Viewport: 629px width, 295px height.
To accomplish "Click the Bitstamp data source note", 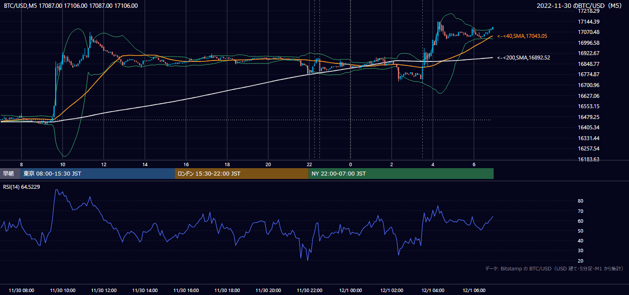I will pyautogui.click(x=554, y=268).
